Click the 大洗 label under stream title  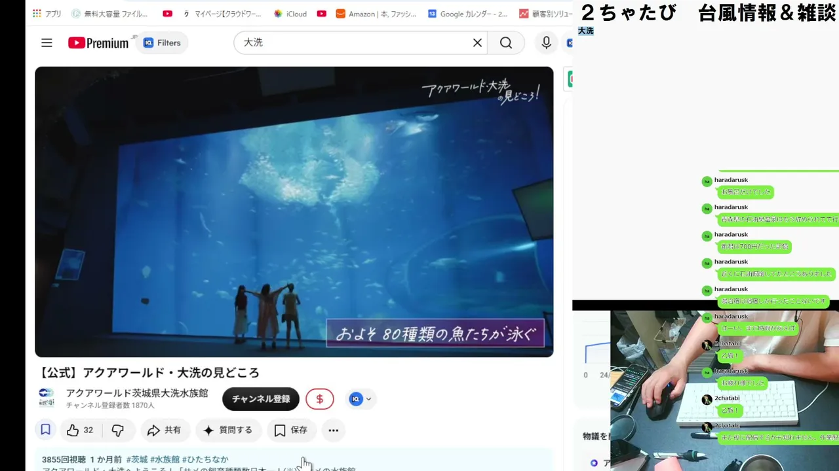click(x=586, y=31)
